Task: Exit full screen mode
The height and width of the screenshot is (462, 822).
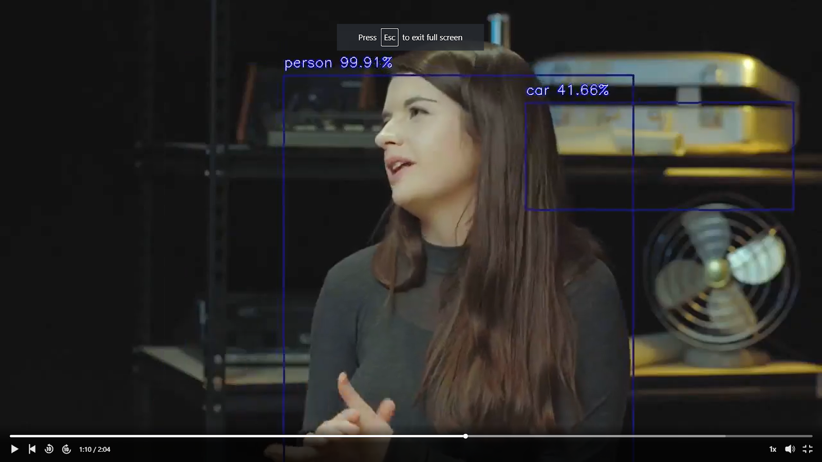Action: pos(808,449)
